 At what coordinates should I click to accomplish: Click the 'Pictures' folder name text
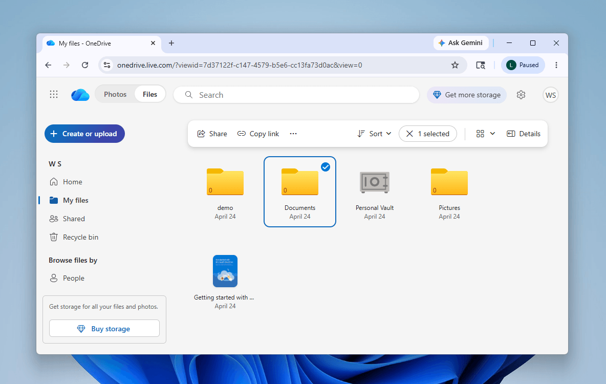pyautogui.click(x=449, y=208)
